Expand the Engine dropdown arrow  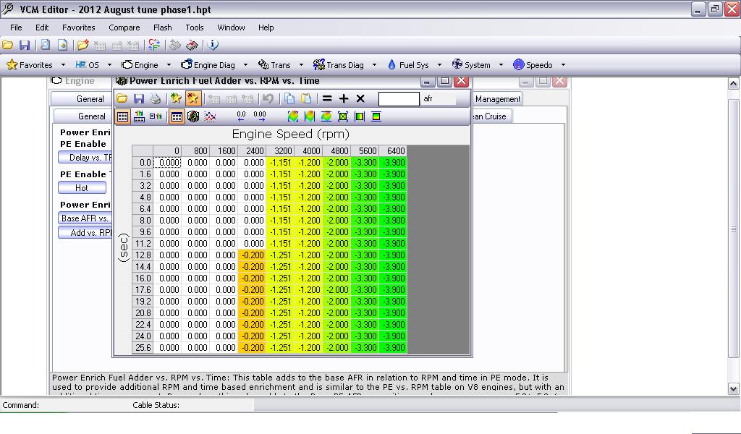point(169,64)
